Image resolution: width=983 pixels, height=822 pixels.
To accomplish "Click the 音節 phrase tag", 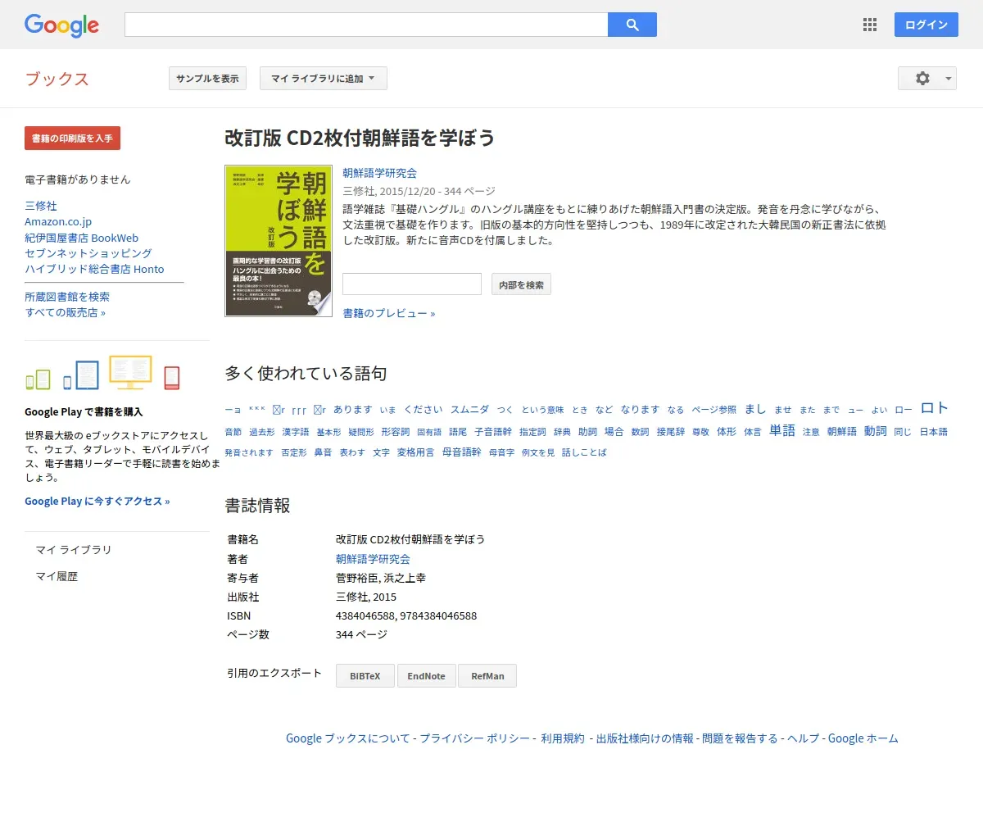I will 233,432.
